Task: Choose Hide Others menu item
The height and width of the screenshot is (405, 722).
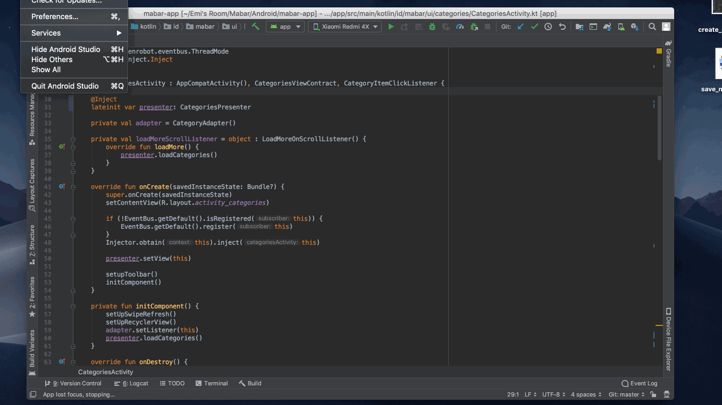Action: coord(74,59)
